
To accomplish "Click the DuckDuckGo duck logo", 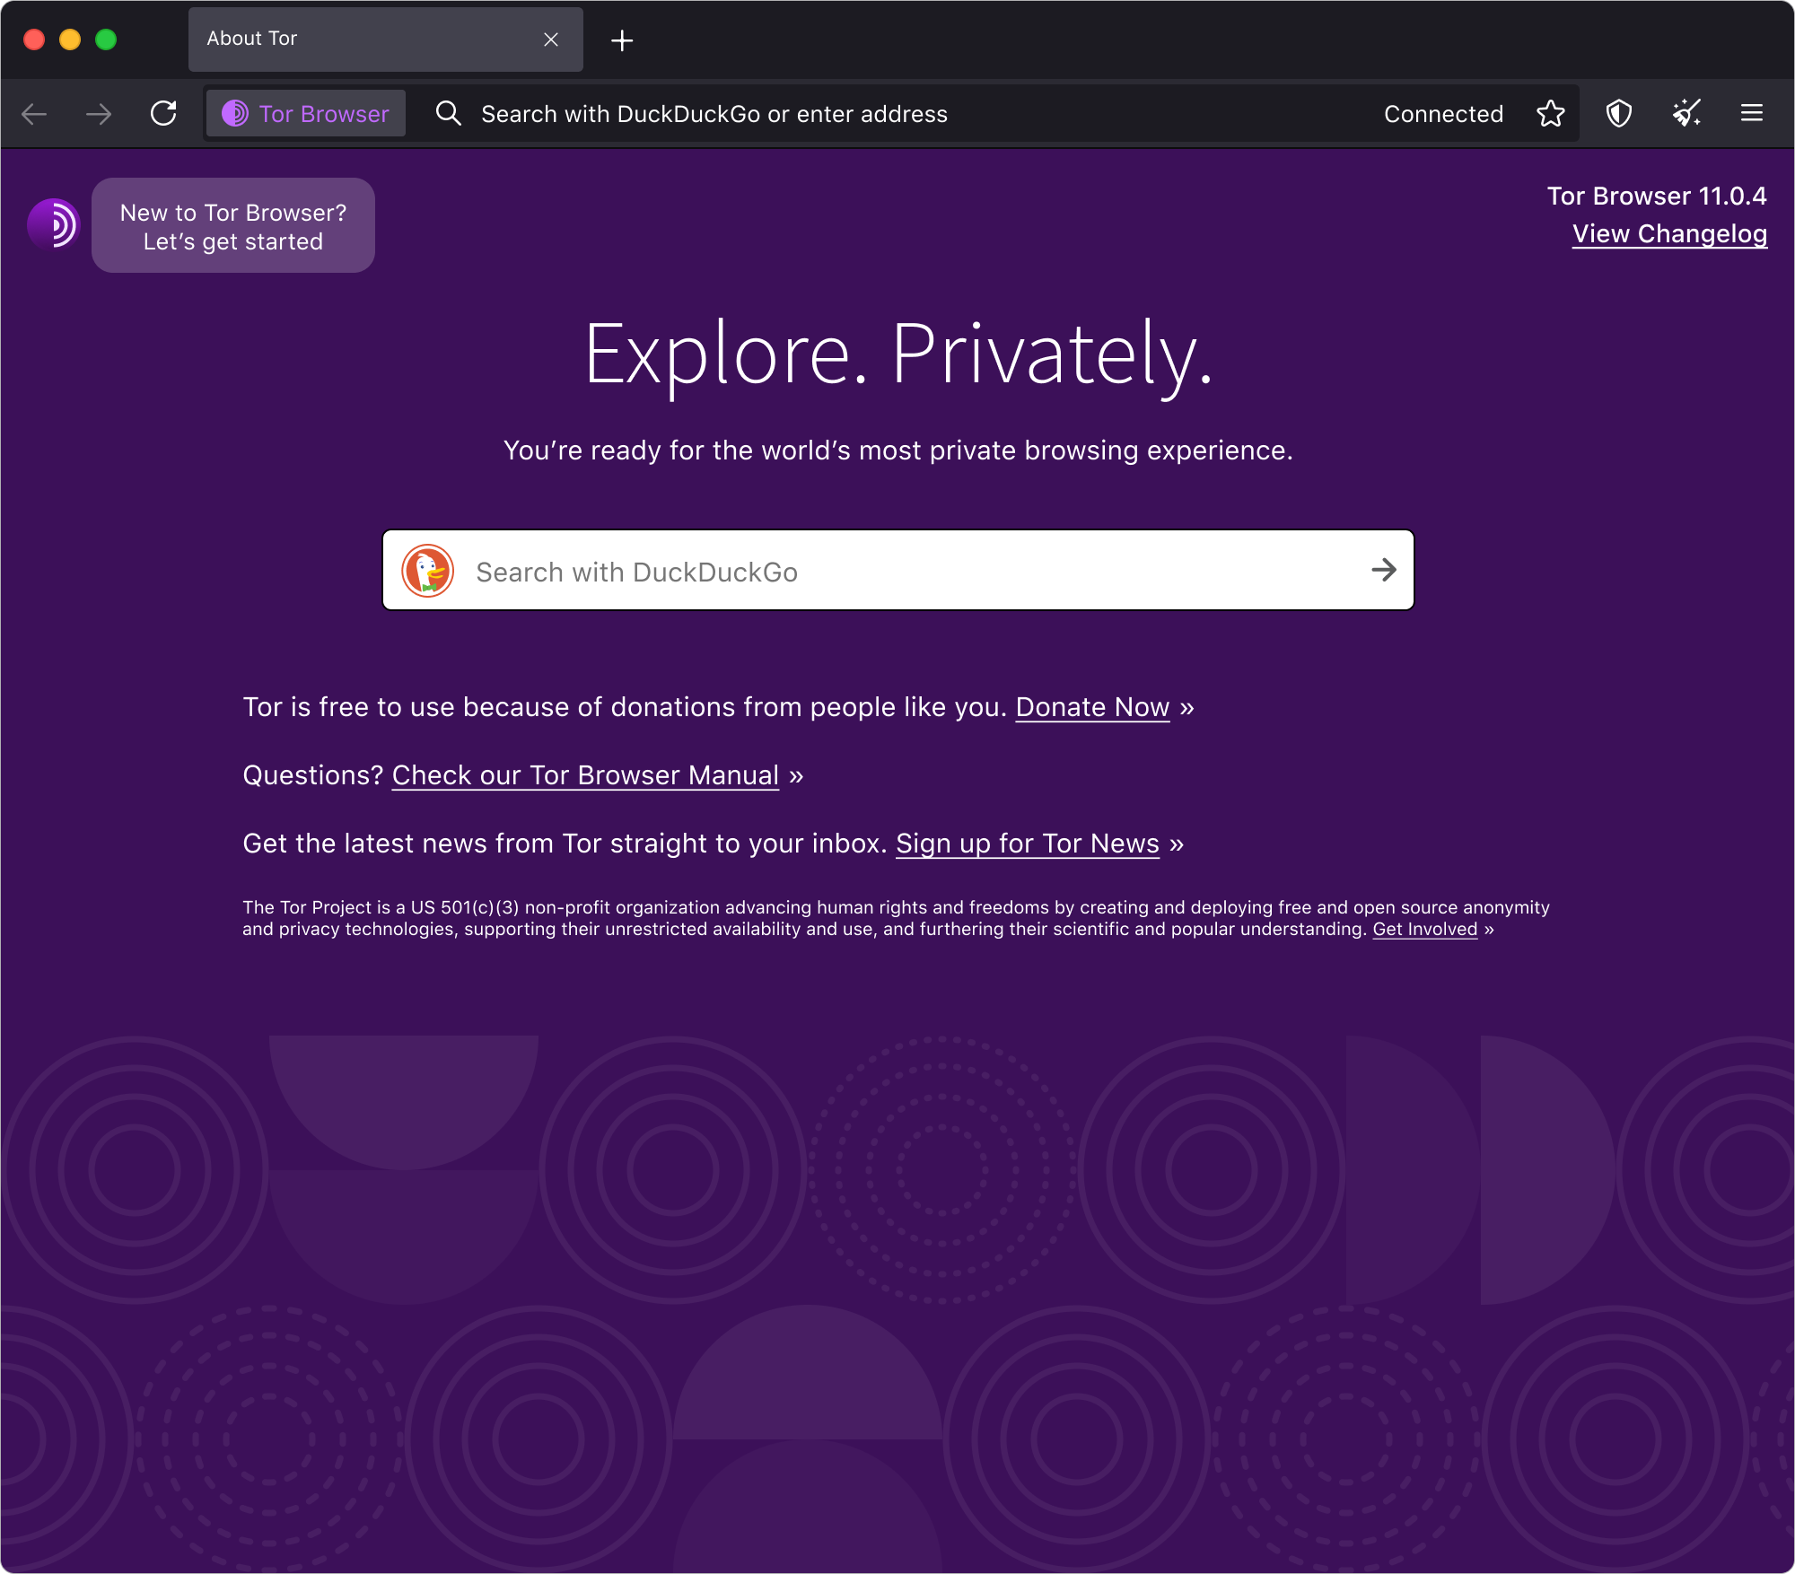I will 427,570.
